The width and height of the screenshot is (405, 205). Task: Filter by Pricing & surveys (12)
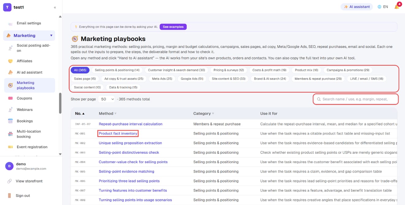(x=229, y=70)
